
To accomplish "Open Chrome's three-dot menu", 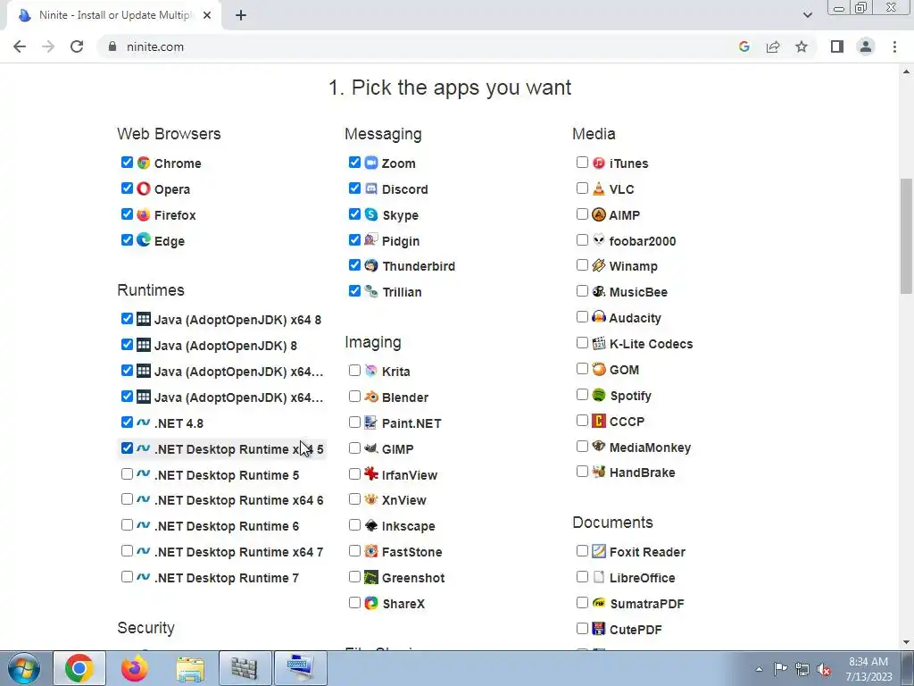I will [x=894, y=46].
